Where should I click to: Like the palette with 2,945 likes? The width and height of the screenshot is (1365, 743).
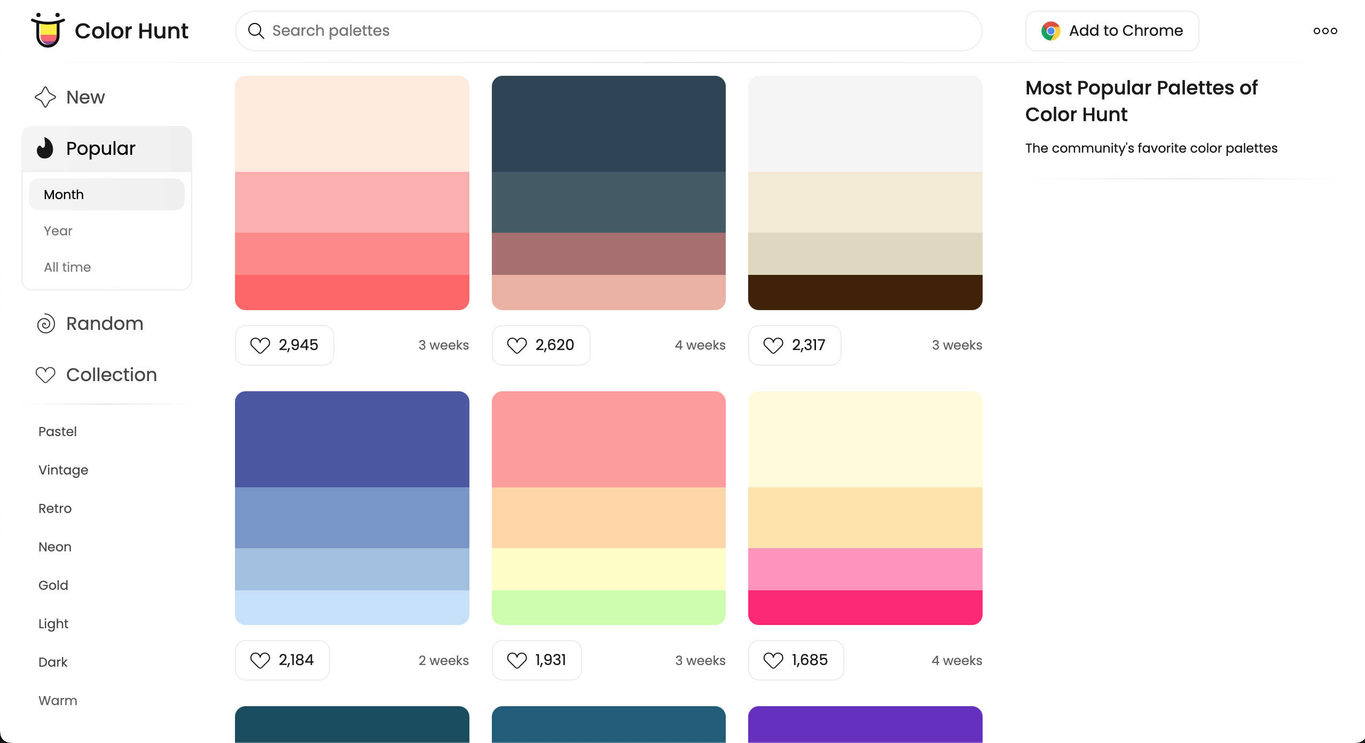285,345
